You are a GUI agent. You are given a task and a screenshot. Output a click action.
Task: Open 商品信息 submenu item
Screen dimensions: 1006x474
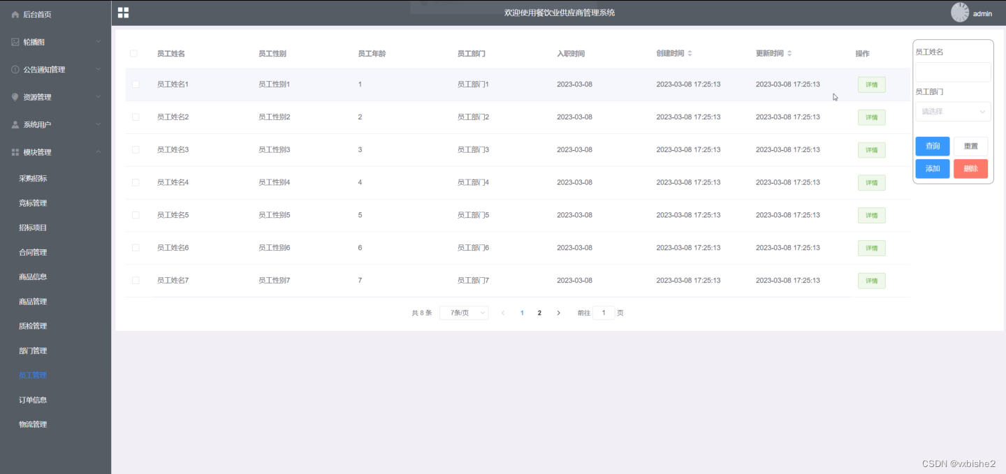(x=33, y=277)
